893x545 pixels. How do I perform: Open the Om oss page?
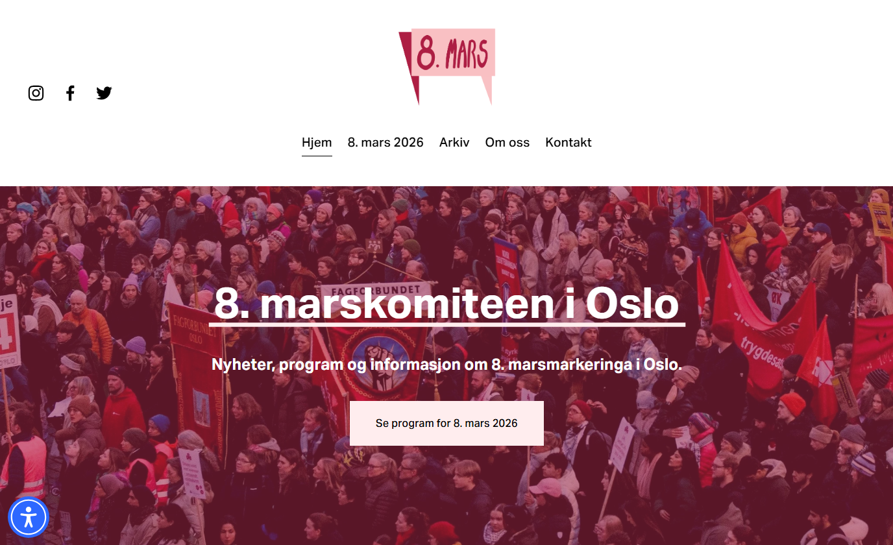click(x=508, y=142)
